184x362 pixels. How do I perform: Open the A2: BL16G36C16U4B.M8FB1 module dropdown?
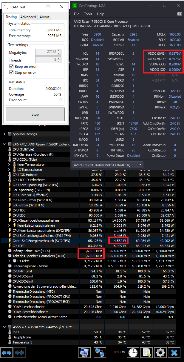[x=108, y=165]
